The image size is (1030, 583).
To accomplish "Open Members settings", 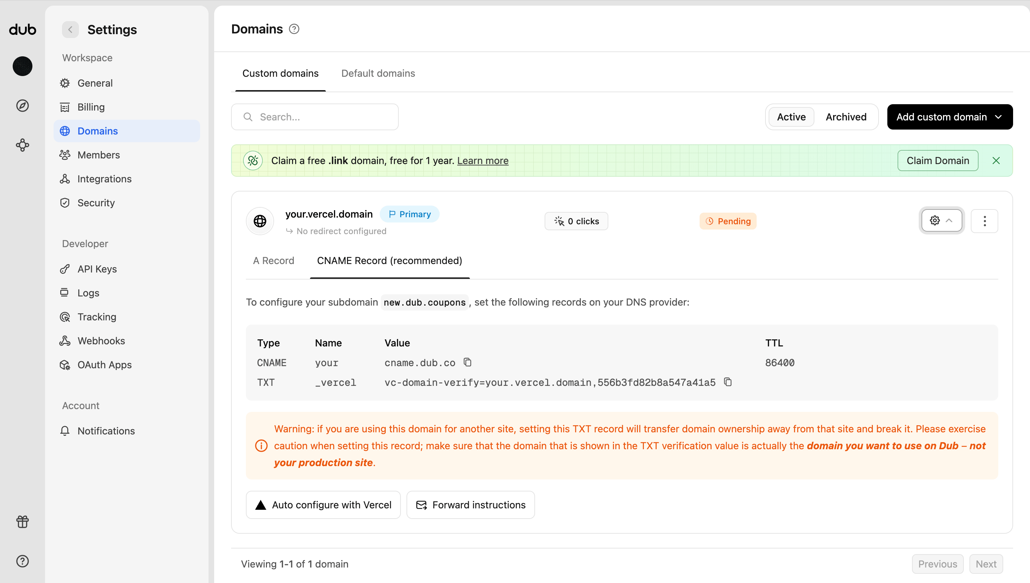I will [x=126, y=155].
